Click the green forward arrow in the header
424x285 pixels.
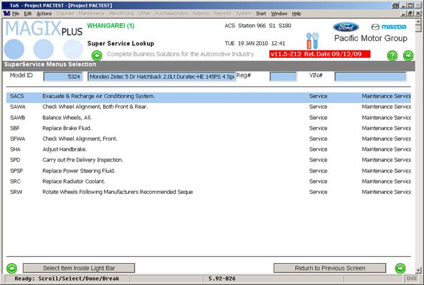pos(408,56)
